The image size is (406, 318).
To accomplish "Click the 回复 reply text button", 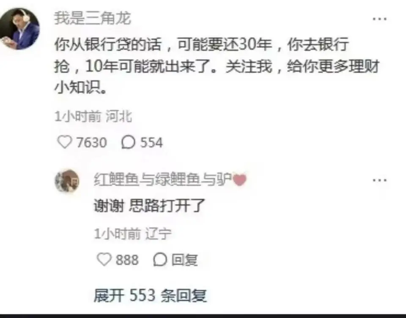I will [x=185, y=260].
